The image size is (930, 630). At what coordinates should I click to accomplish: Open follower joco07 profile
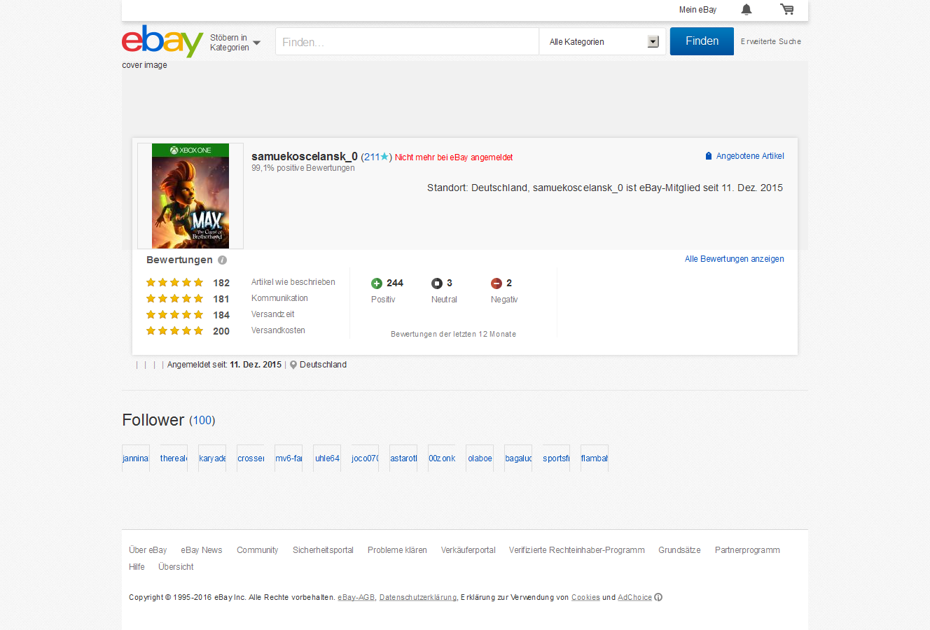click(x=365, y=458)
